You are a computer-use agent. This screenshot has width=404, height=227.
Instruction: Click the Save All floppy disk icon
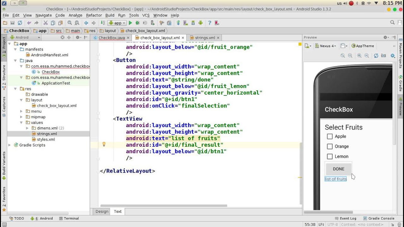(x=12, y=23)
